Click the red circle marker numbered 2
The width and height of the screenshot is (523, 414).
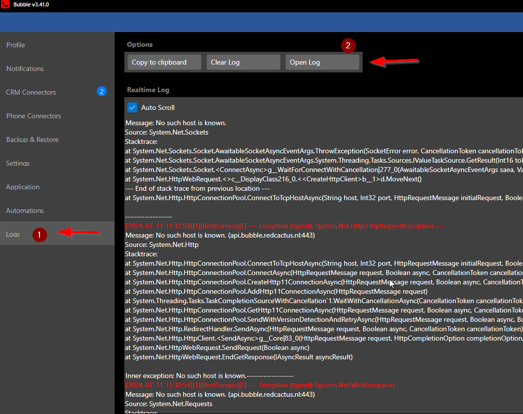pyautogui.click(x=348, y=46)
